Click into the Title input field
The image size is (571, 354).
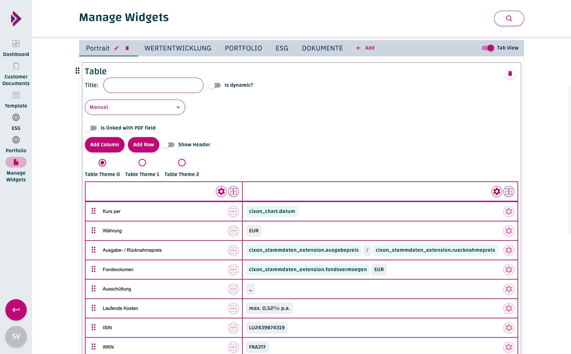pos(153,85)
